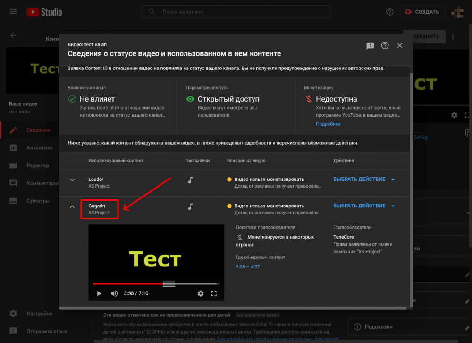The height and width of the screenshot is (343, 472).
Task: Open Сведения in the sidebar
Action: tap(30, 130)
